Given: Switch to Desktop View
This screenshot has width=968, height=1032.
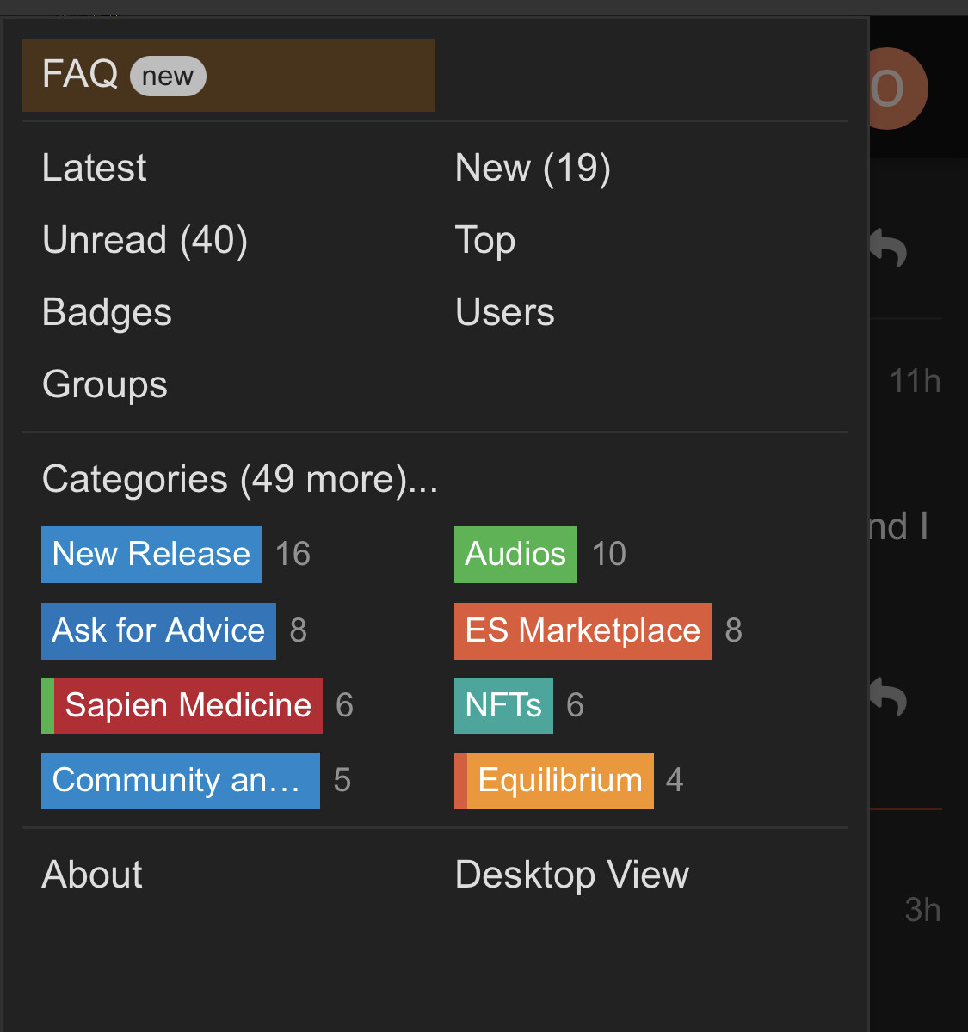Looking at the screenshot, I should (x=571, y=875).
